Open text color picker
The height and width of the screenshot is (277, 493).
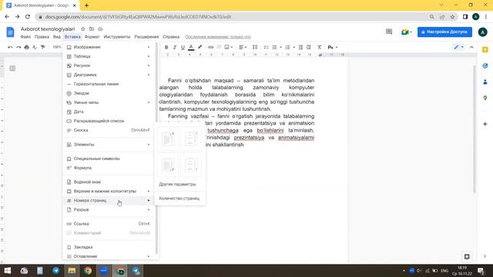[191, 47]
